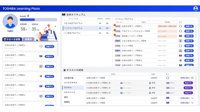
Task: Click headphone icon in やるべき研修 list
Action: click(x=41, y=46)
